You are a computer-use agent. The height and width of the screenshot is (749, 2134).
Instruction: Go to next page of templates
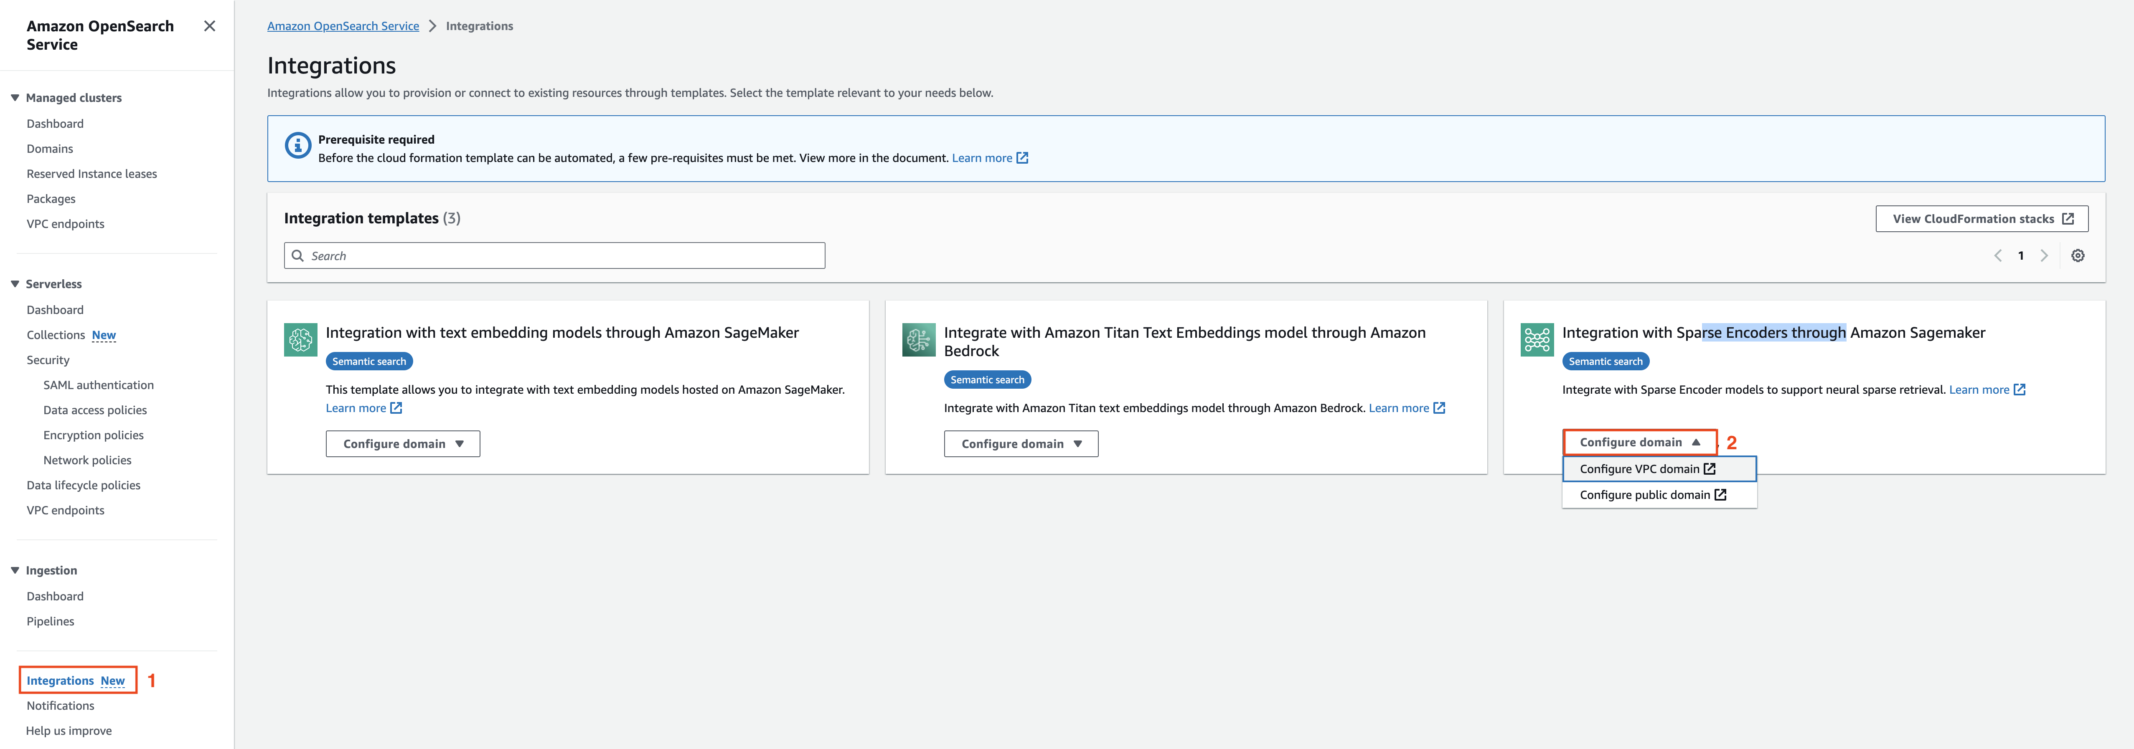(x=2044, y=256)
